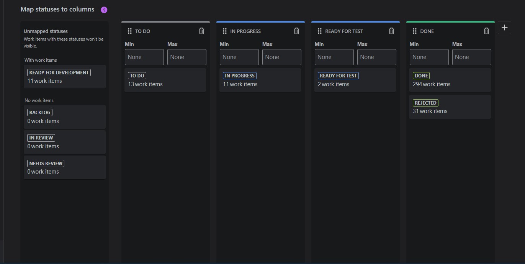
Task: Click the Min field in the TO DO column
Action: coord(144,57)
